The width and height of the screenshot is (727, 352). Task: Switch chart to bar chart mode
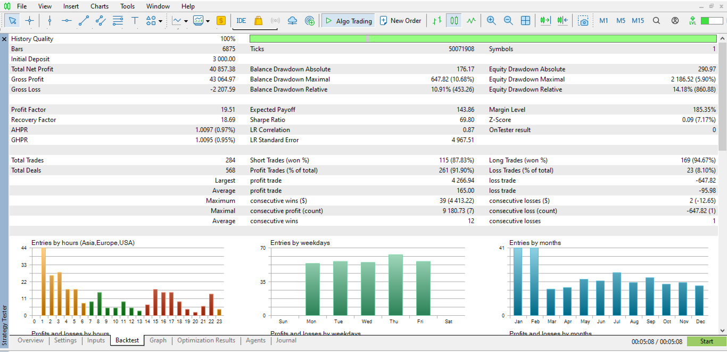436,21
